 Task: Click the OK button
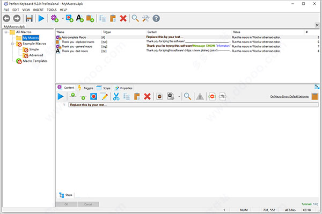pos(66,204)
